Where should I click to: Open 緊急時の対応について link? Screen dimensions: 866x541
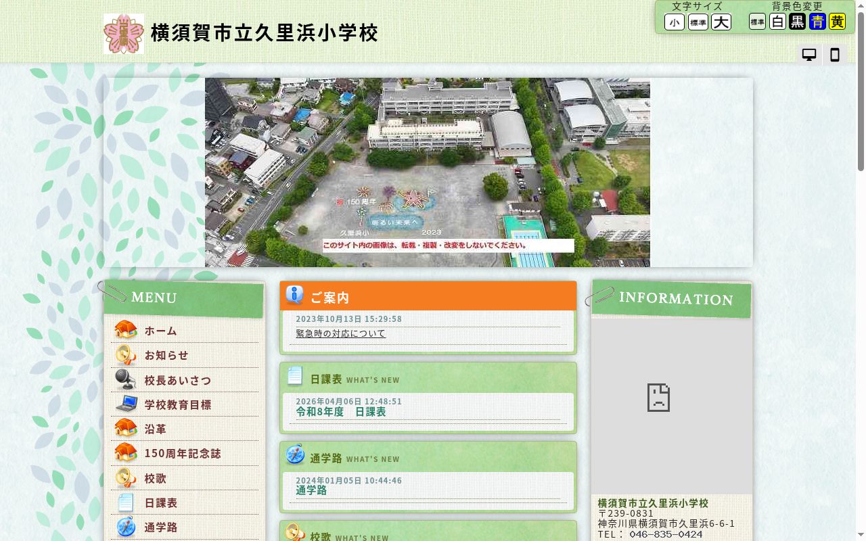[340, 333]
